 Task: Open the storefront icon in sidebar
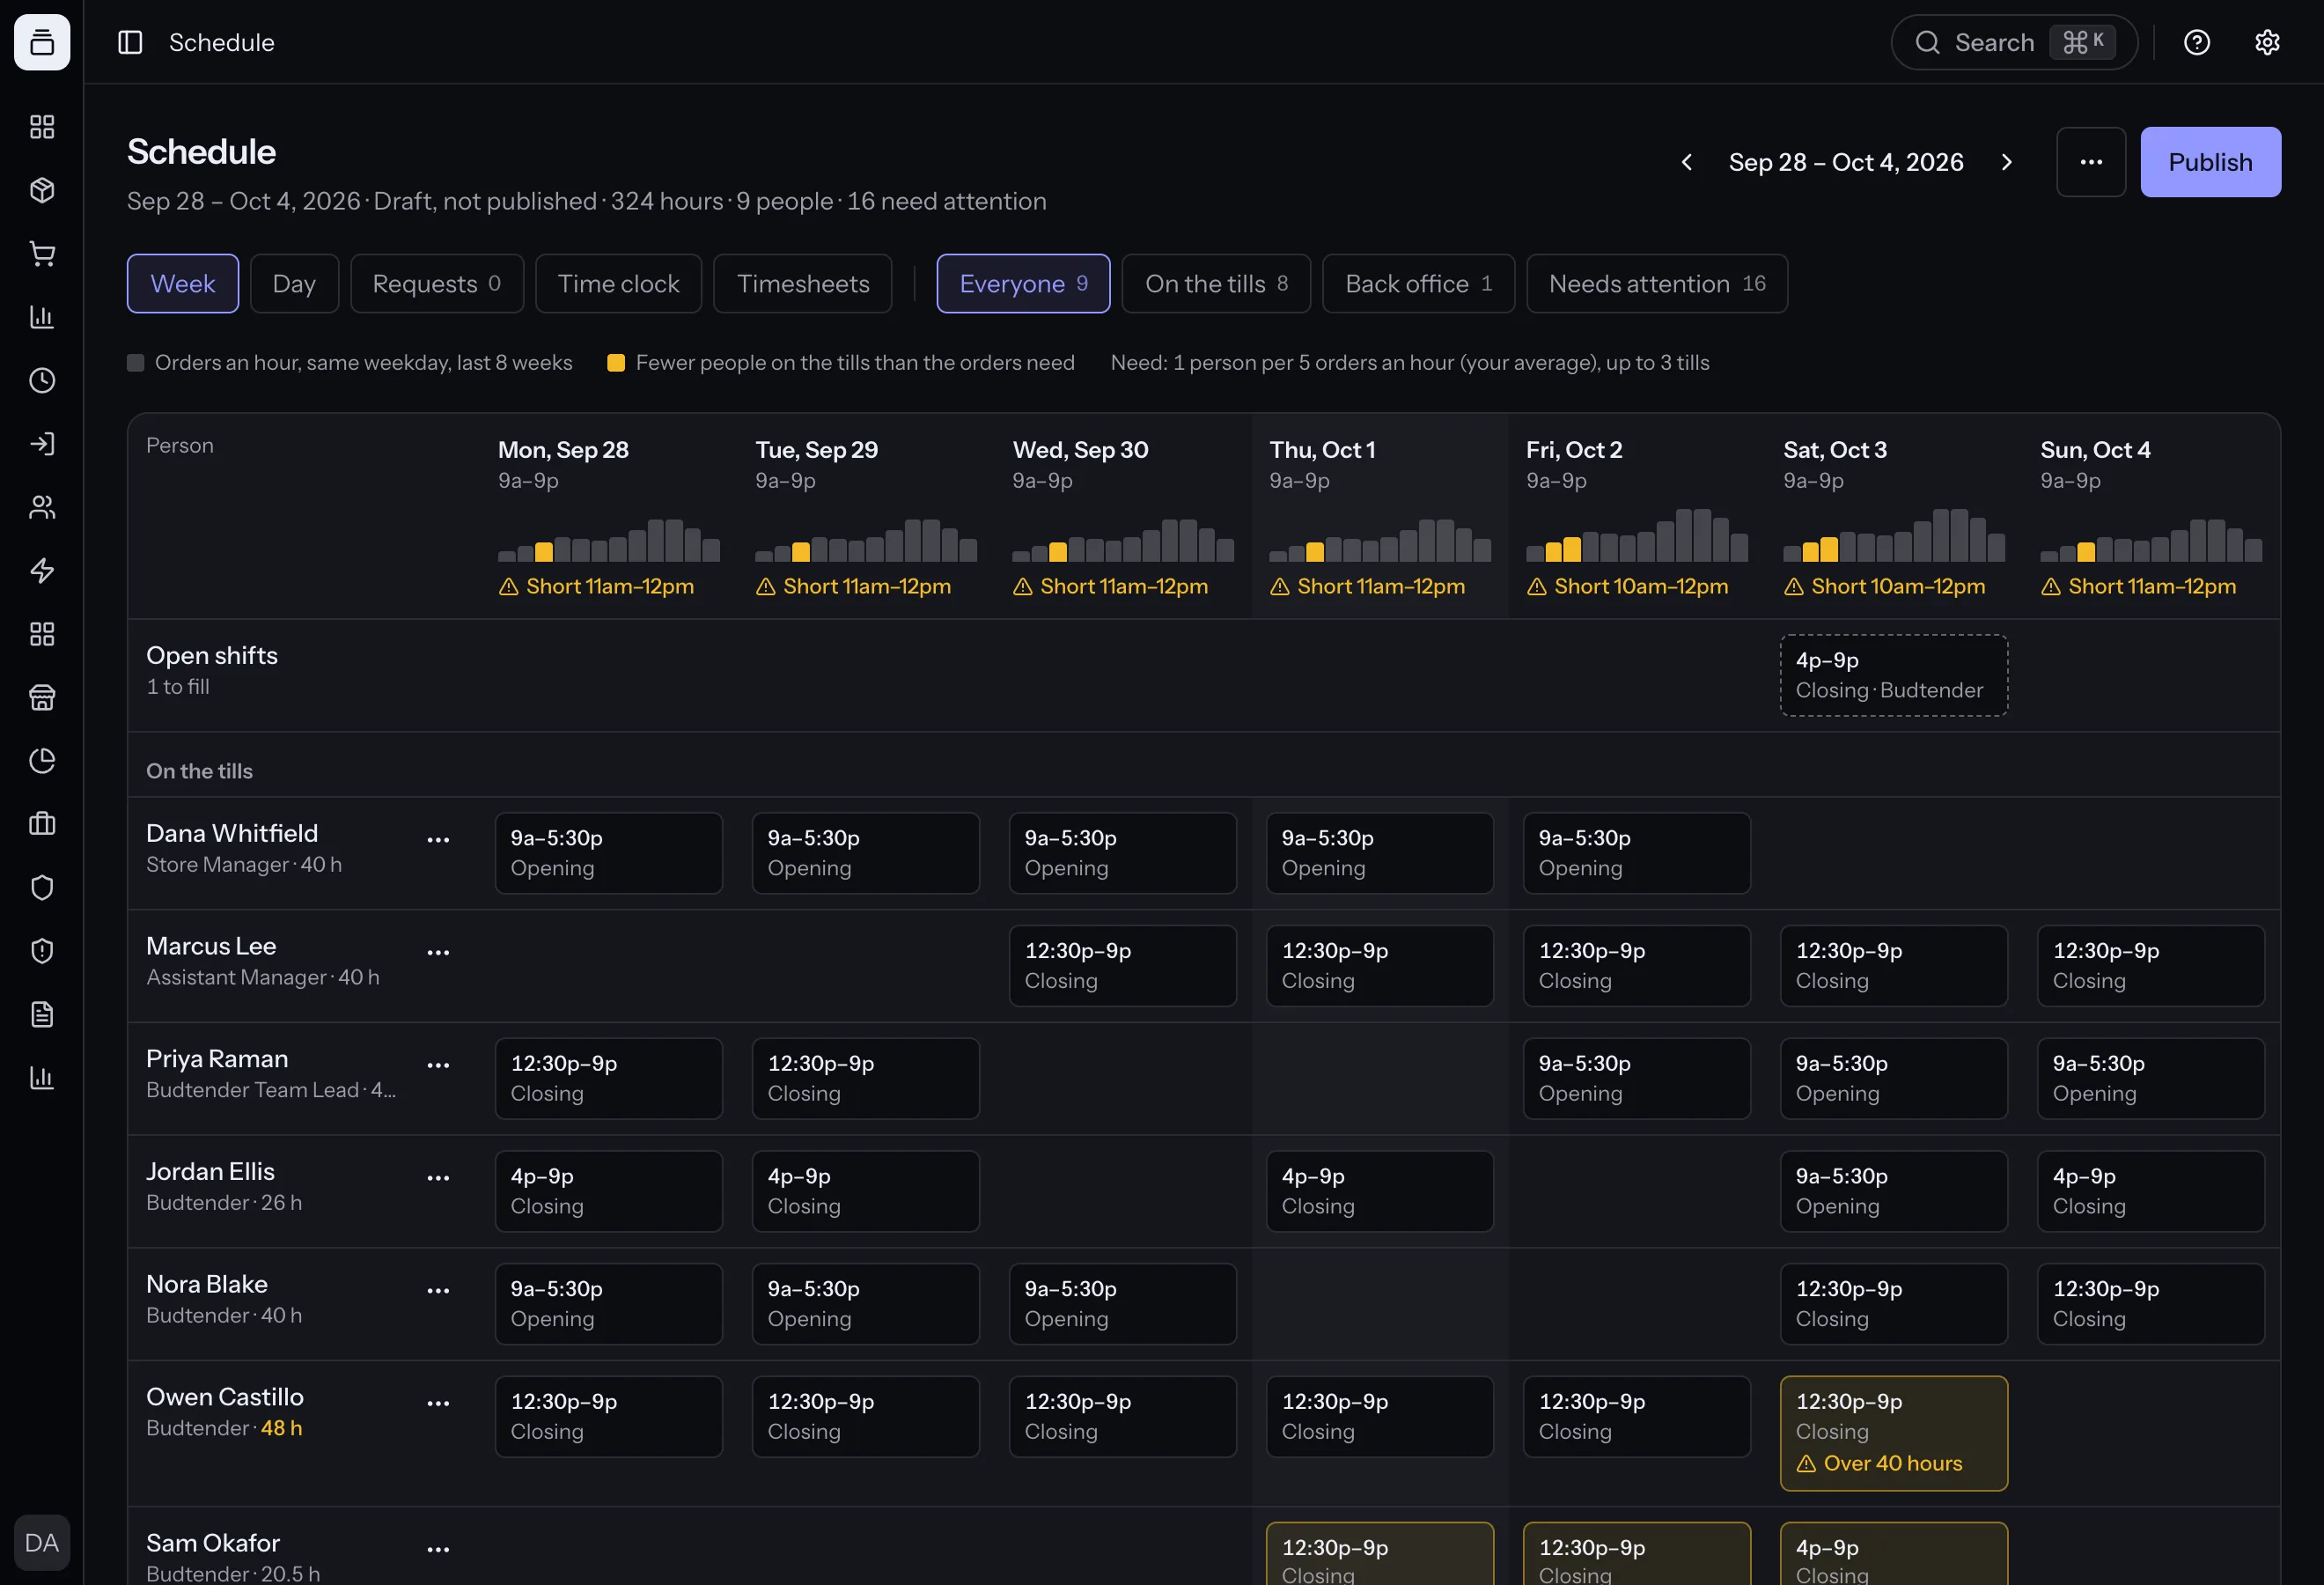(42, 697)
